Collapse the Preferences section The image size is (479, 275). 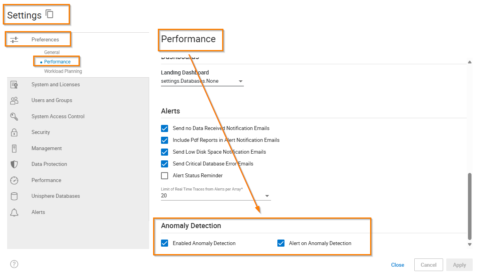coord(38,40)
